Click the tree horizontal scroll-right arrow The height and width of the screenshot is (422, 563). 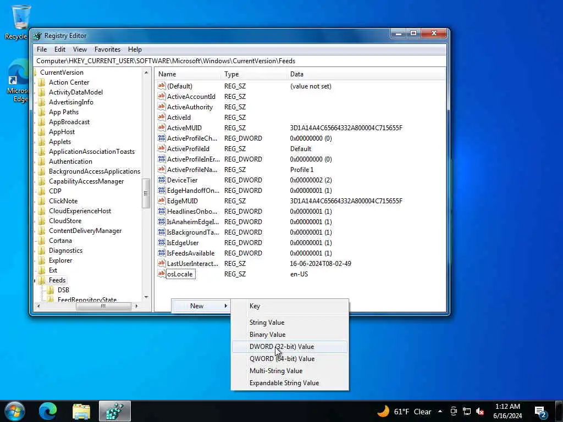point(136,306)
